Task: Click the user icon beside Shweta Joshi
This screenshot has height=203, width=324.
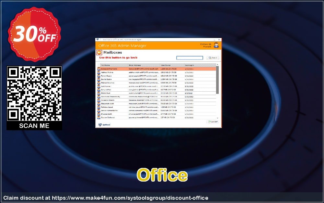Action: point(99,114)
